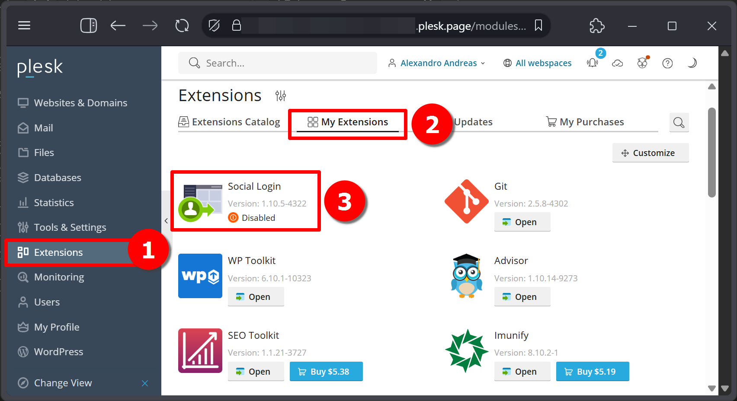Reload the page with the refresh icon
The width and height of the screenshot is (737, 401).
pyautogui.click(x=182, y=26)
